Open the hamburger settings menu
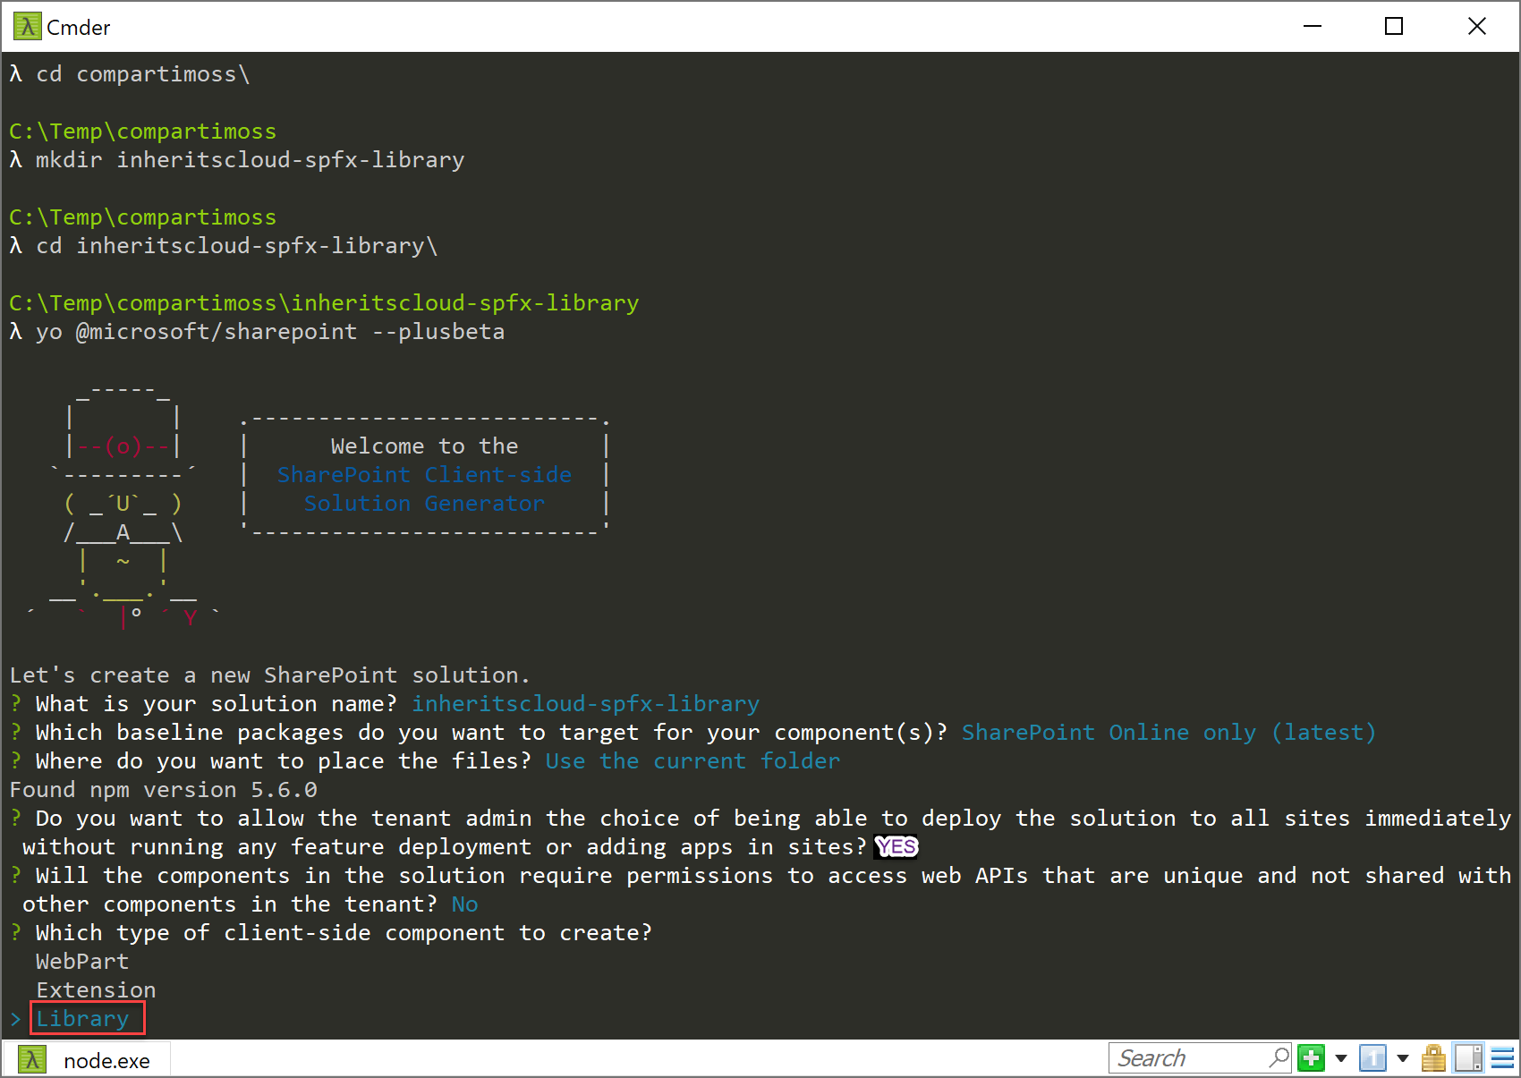 [1503, 1058]
